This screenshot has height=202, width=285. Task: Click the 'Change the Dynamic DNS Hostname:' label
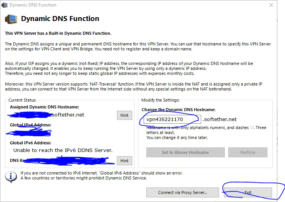(x=178, y=110)
